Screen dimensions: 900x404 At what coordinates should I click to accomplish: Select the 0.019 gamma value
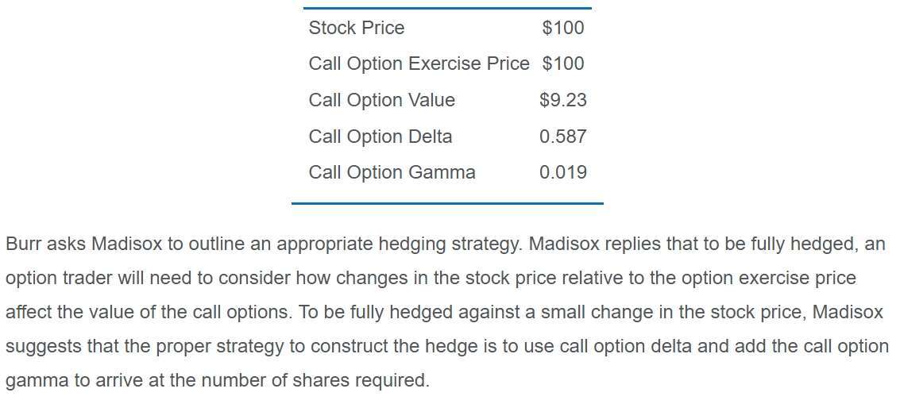click(x=562, y=172)
